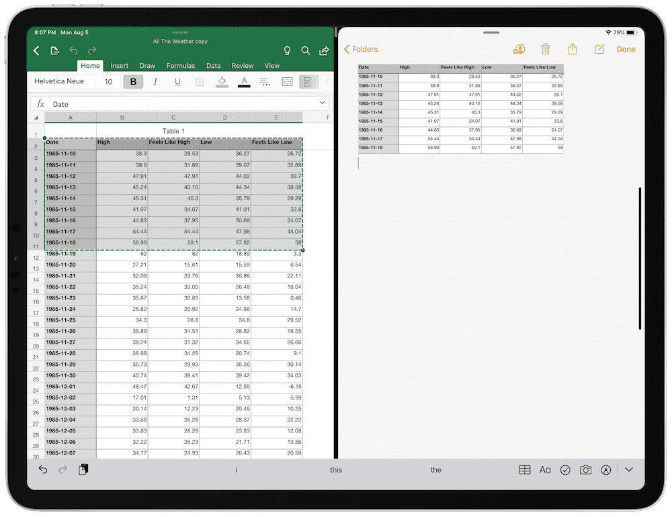Screen dimensions: 672x517
Task: Toggle Underline formatting in Excel
Action: tap(177, 82)
